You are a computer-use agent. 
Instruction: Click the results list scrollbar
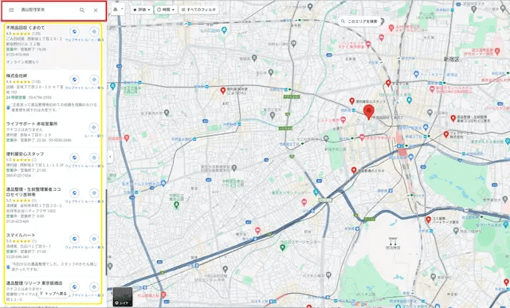point(106,232)
